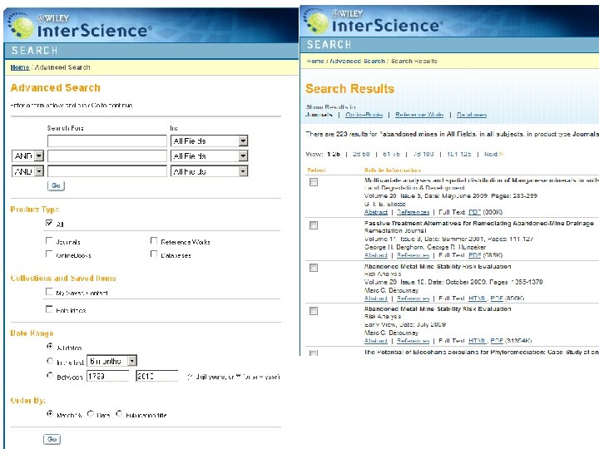The width and height of the screenshot is (599, 449).
Task: Open References of Early View Risk Evaluation article
Action: (413, 341)
